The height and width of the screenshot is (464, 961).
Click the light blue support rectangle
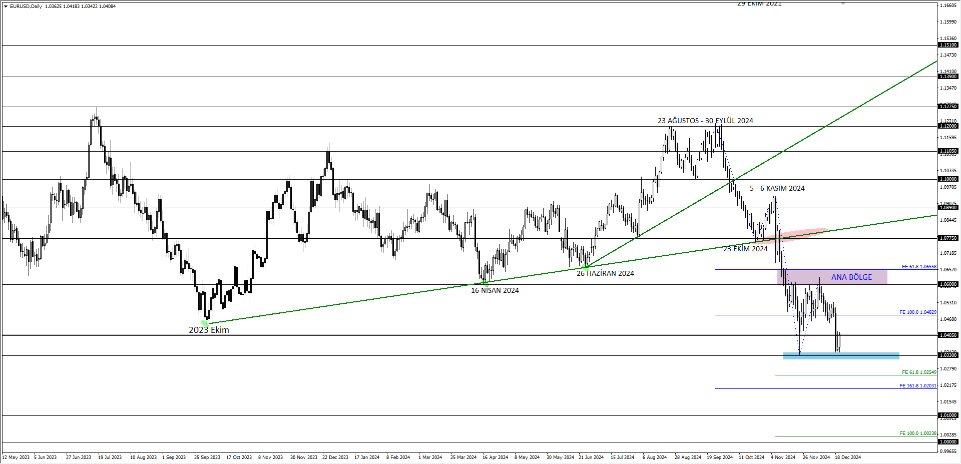coord(841,356)
